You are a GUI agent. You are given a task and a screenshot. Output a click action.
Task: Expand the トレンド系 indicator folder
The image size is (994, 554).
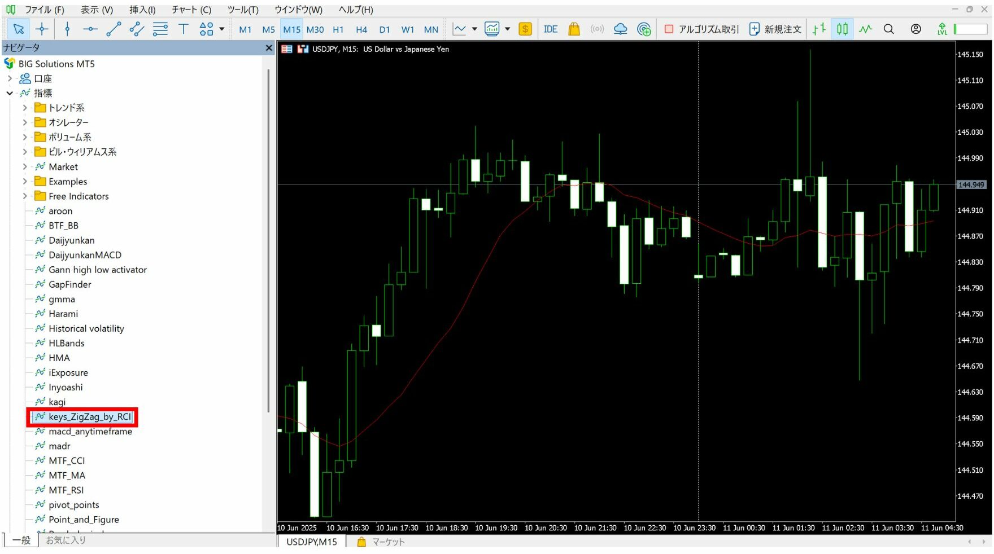click(25, 108)
